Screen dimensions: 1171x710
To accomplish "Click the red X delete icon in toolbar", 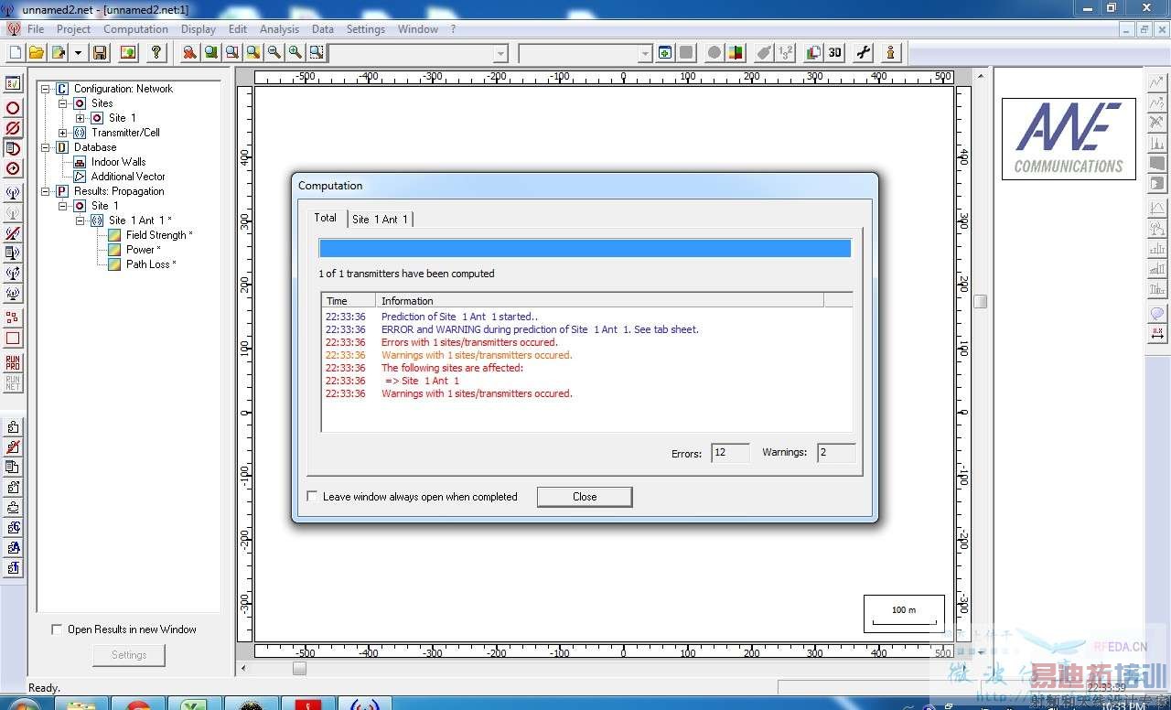I will pos(189,53).
